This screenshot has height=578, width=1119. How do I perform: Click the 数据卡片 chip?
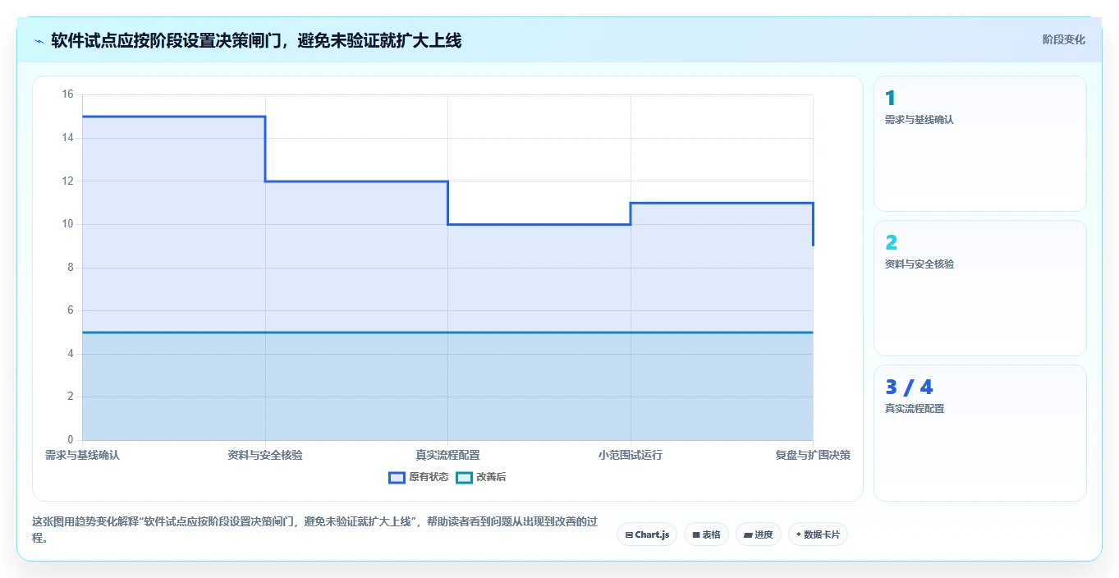(818, 534)
